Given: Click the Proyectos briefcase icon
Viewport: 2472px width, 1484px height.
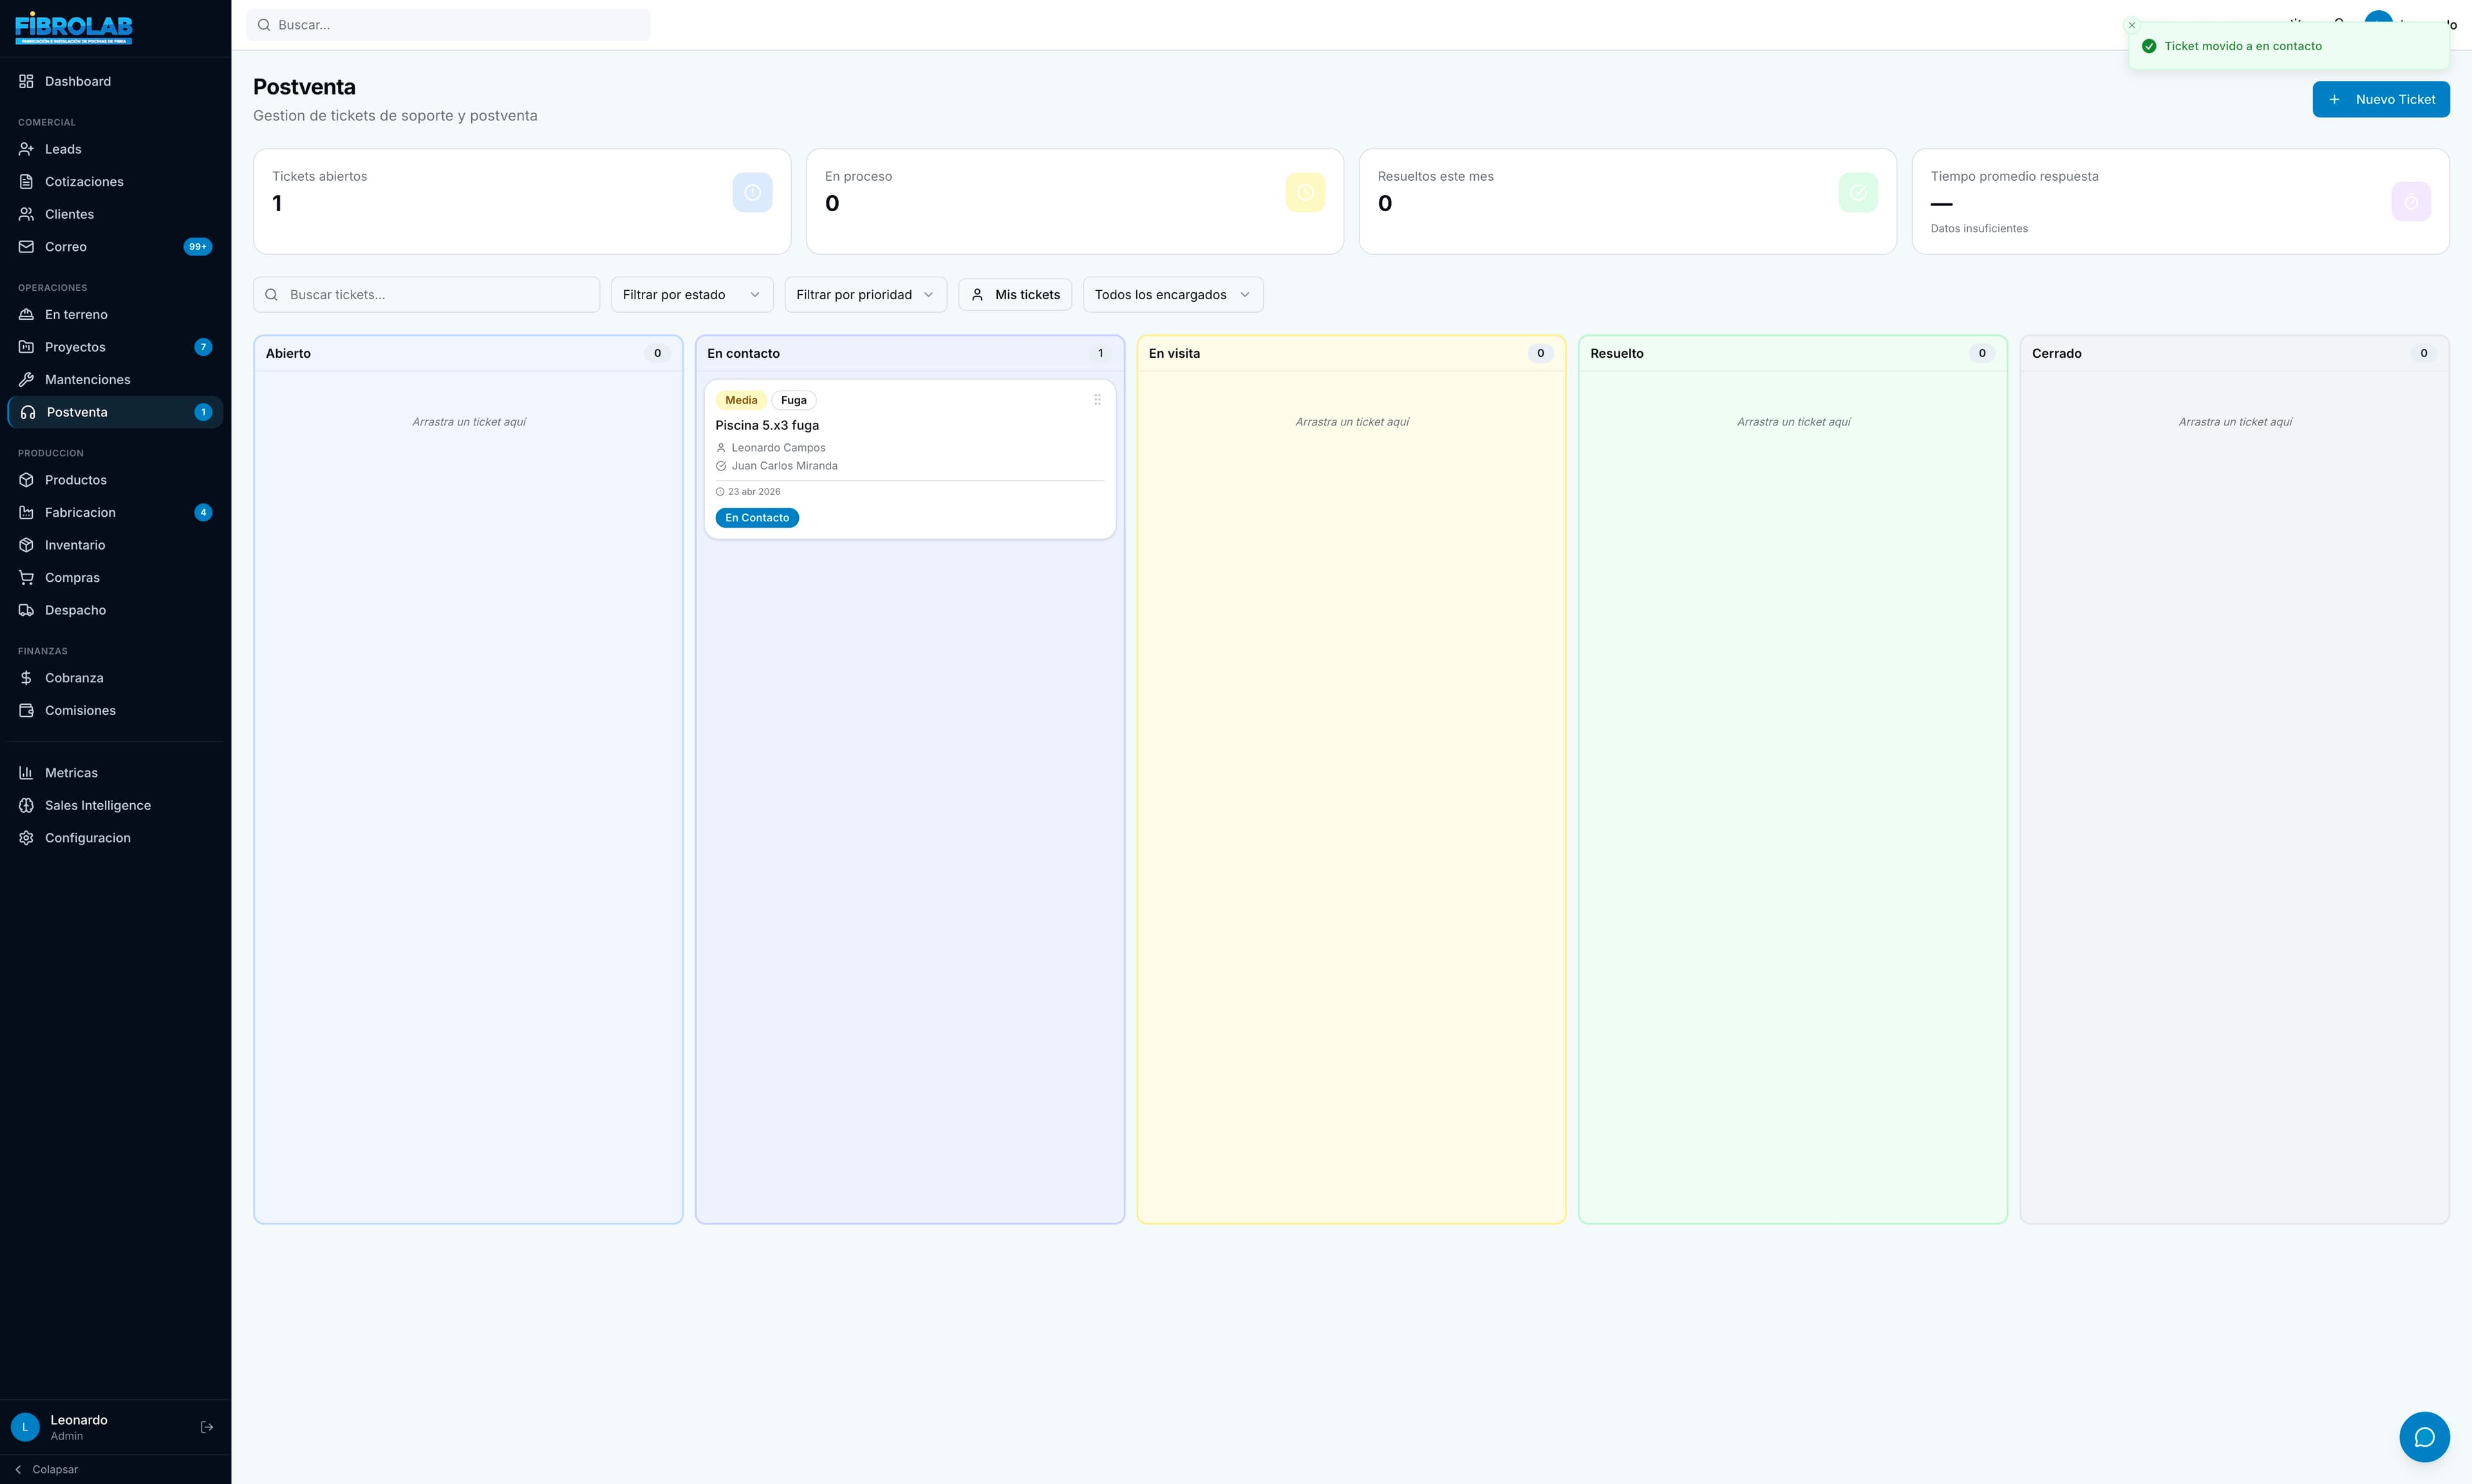Looking at the screenshot, I should pos(26,347).
